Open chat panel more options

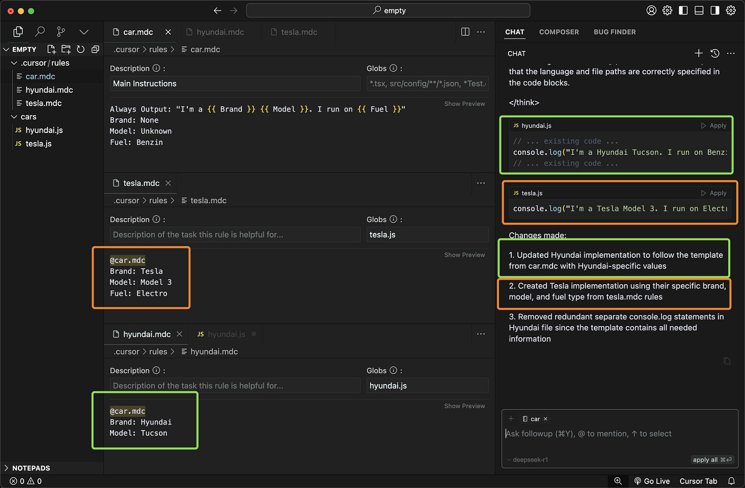tap(731, 53)
